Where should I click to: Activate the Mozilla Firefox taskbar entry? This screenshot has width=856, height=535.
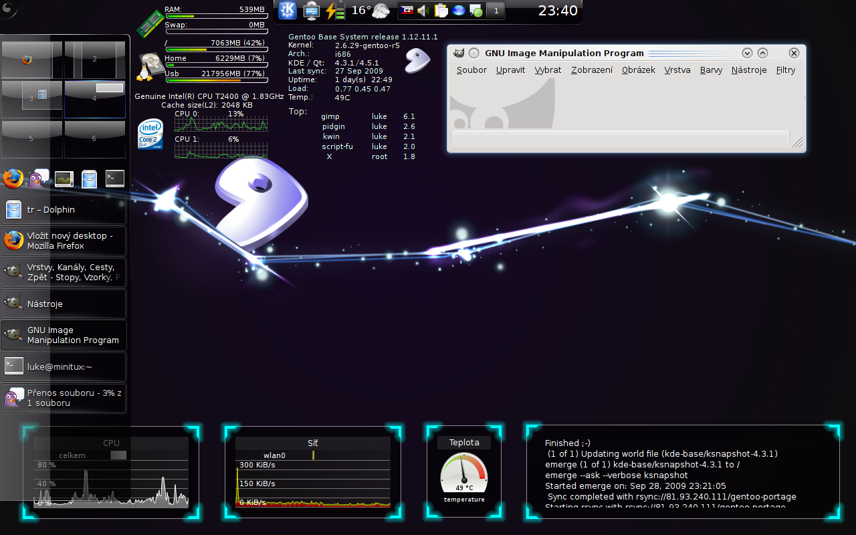point(64,241)
